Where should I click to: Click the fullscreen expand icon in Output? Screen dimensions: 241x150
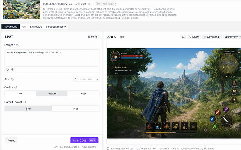point(183,37)
